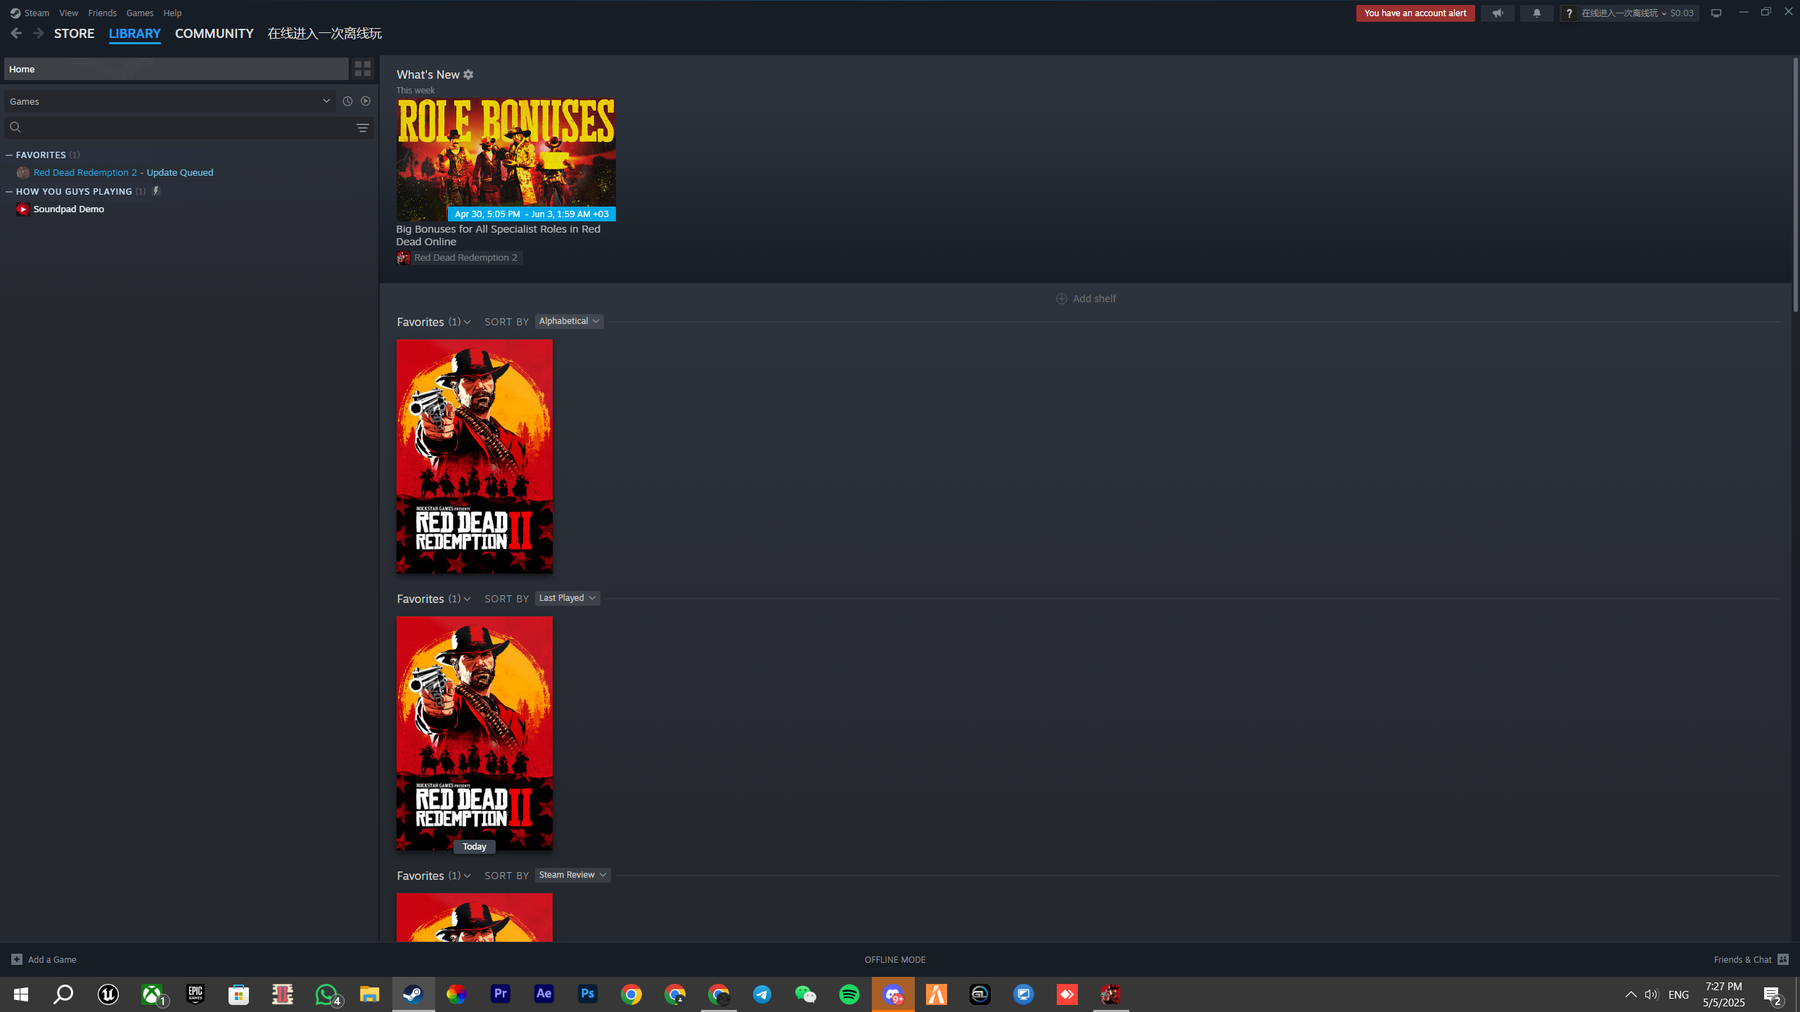Open WeChat from the taskbar
Image resolution: width=1800 pixels, height=1012 pixels.
(806, 994)
